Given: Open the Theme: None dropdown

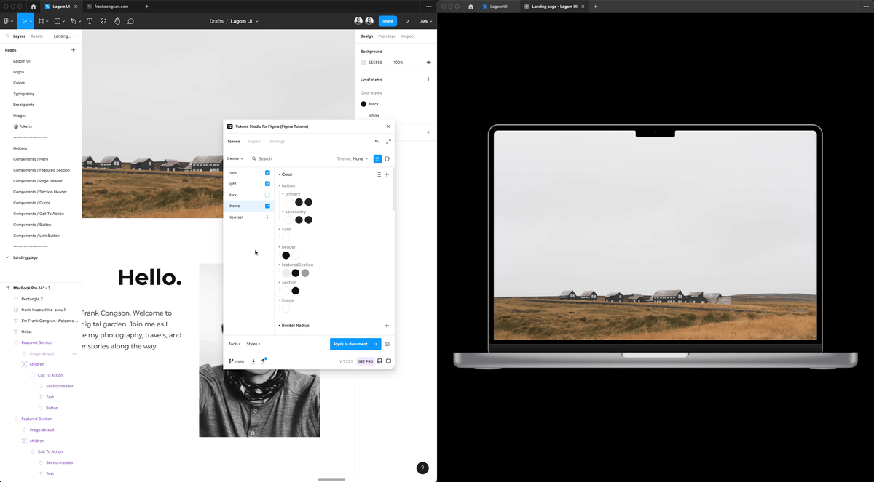Looking at the screenshot, I should pyautogui.click(x=353, y=158).
